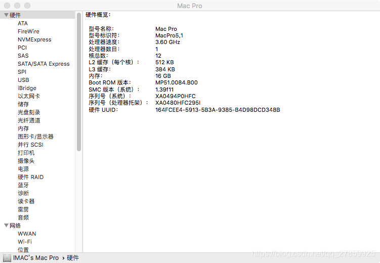Select the 硬件 category header
Screen dimensions: 380x263
pyautogui.click(x=15, y=15)
